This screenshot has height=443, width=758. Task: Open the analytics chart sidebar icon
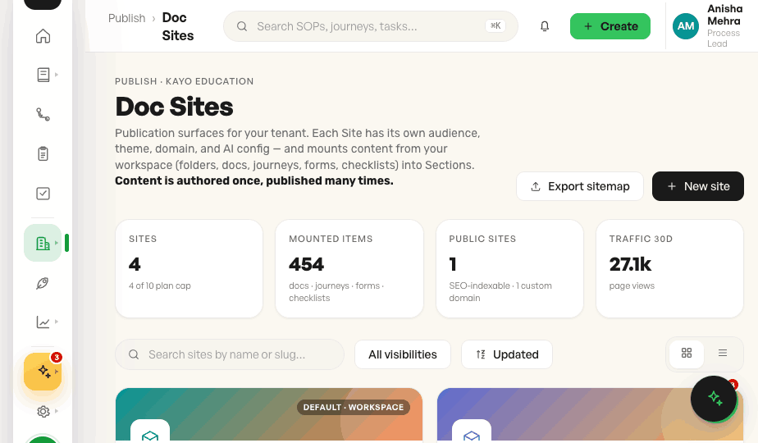pyautogui.click(x=43, y=322)
